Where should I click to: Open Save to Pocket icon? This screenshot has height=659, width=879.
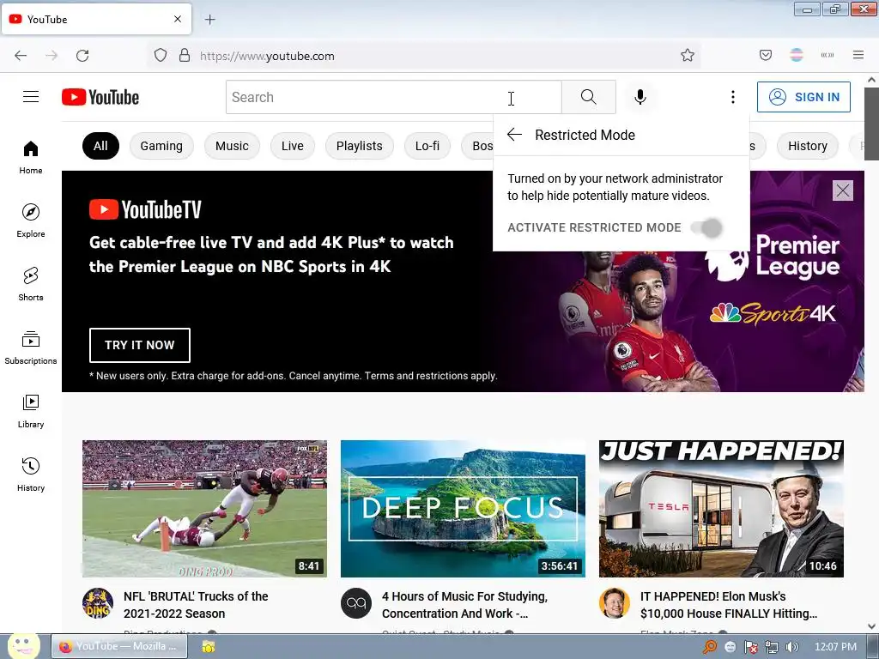[x=766, y=55]
